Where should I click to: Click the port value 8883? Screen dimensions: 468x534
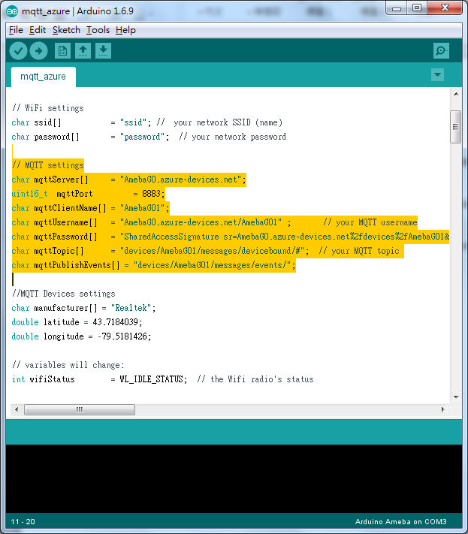[x=151, y=194]
